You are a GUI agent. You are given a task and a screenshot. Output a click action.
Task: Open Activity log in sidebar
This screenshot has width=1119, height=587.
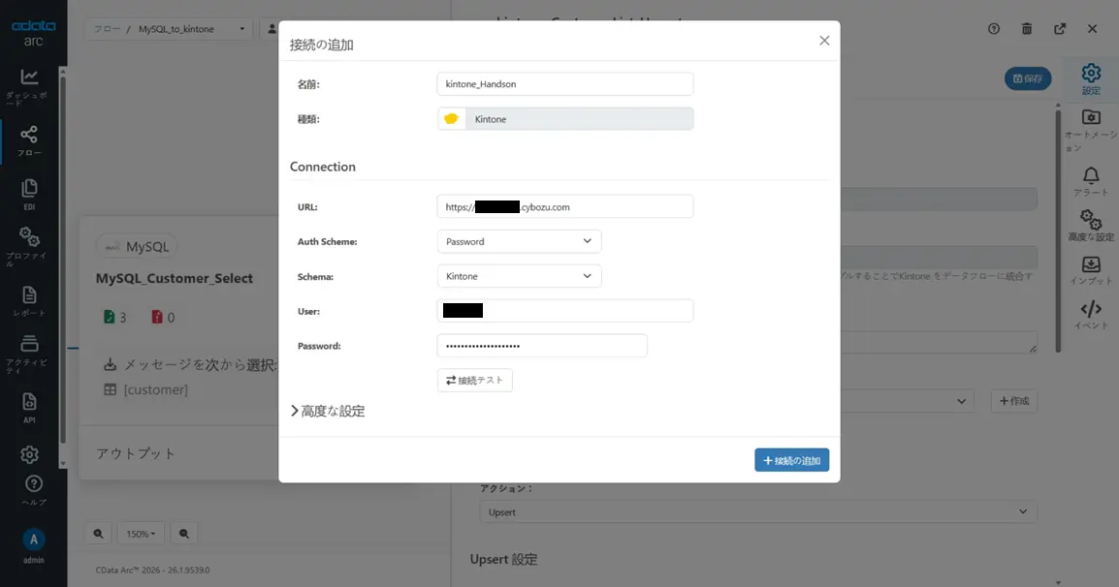click(28, 354)
